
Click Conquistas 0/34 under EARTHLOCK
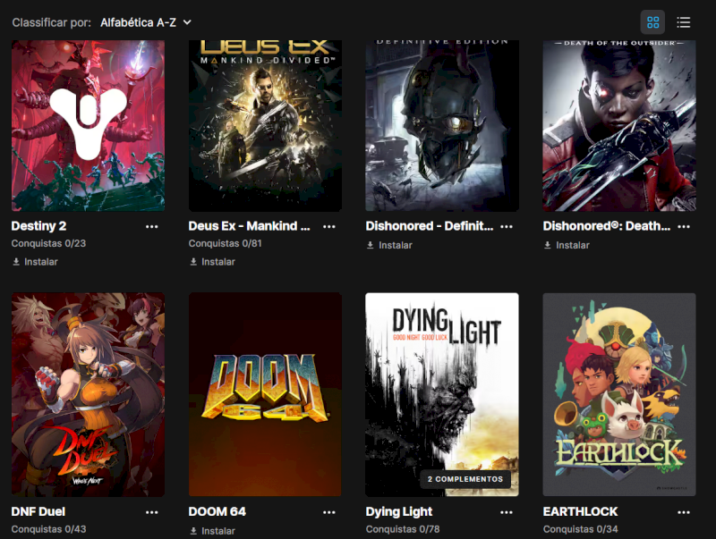[580, 529]
